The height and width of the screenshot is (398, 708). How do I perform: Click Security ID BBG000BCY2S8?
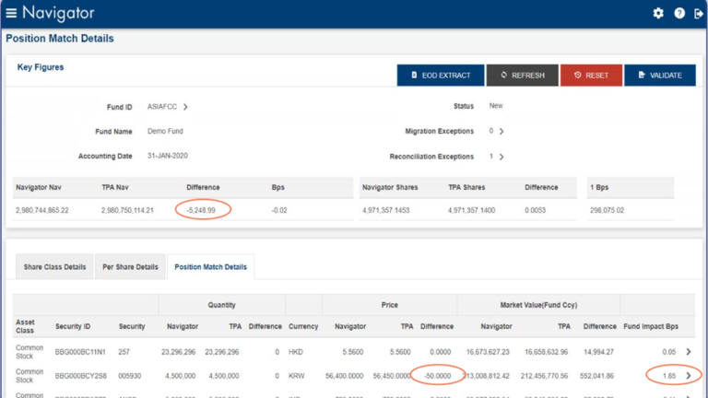[x=81, y=376]
